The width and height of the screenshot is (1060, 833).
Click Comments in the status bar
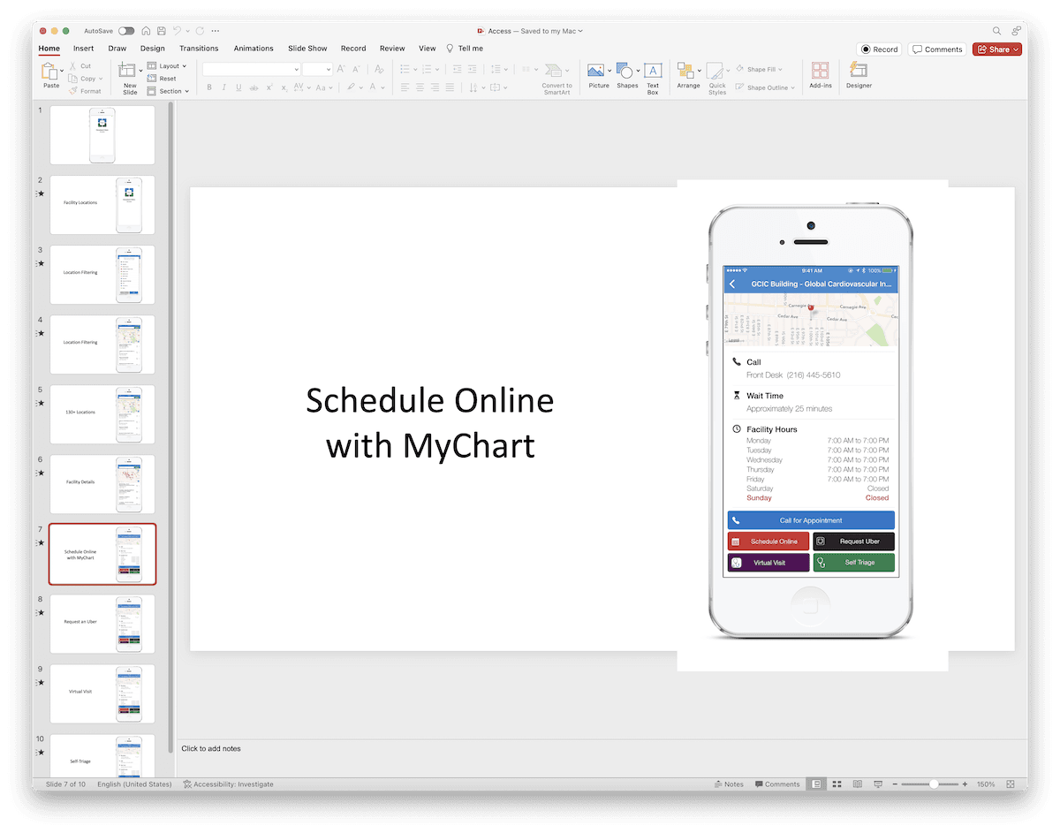(x=776, y=784)
